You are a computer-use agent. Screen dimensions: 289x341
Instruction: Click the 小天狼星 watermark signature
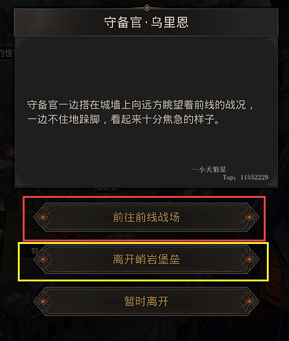coord(209,169)
